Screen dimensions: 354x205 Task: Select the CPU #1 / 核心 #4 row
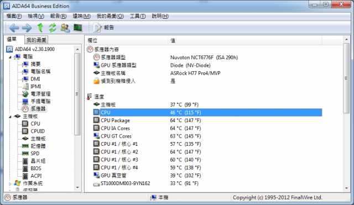208,167
